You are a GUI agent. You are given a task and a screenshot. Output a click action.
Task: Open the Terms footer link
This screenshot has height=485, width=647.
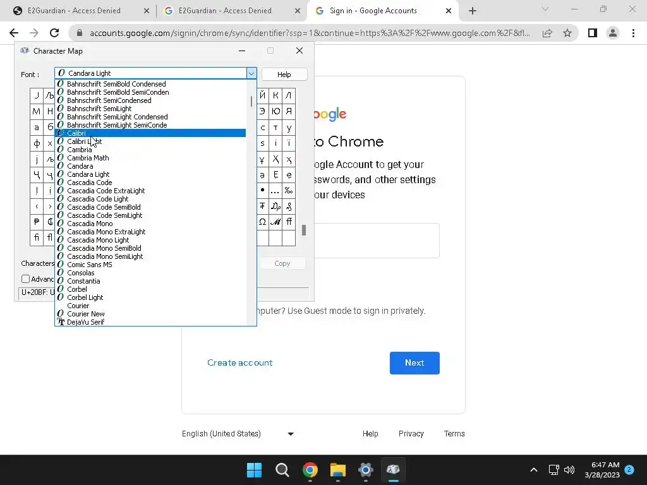click(x=454, y=434)
